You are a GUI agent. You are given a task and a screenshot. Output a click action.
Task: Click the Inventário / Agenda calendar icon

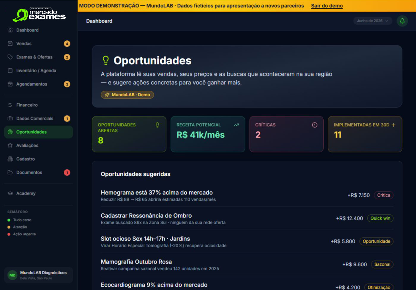point(10,70)
